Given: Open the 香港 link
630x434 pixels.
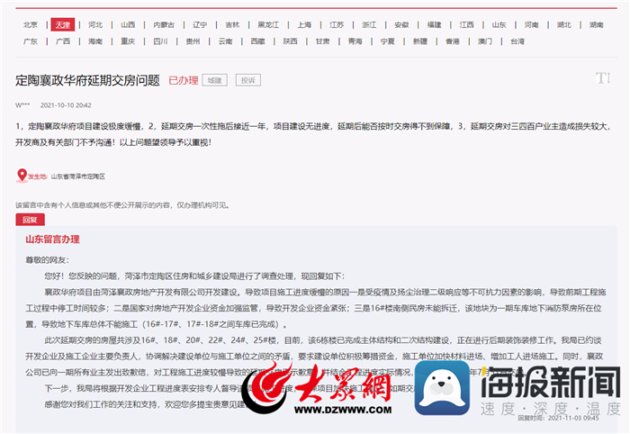Looking at the screenshot, I should 453,41.
